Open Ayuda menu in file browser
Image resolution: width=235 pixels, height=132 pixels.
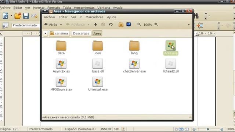point(112,17)
